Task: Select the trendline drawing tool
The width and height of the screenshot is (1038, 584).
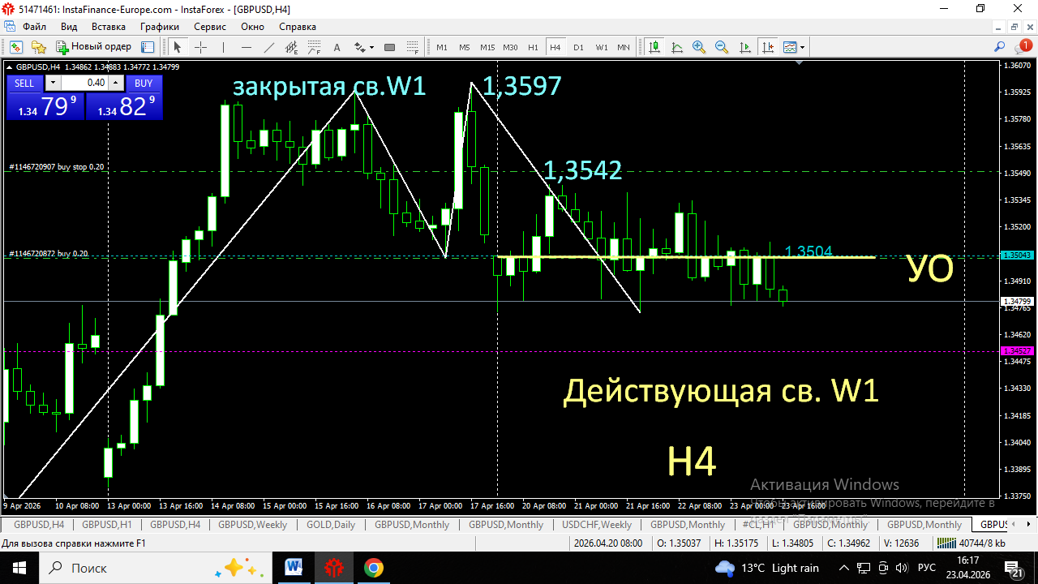Action: [269, 47]
